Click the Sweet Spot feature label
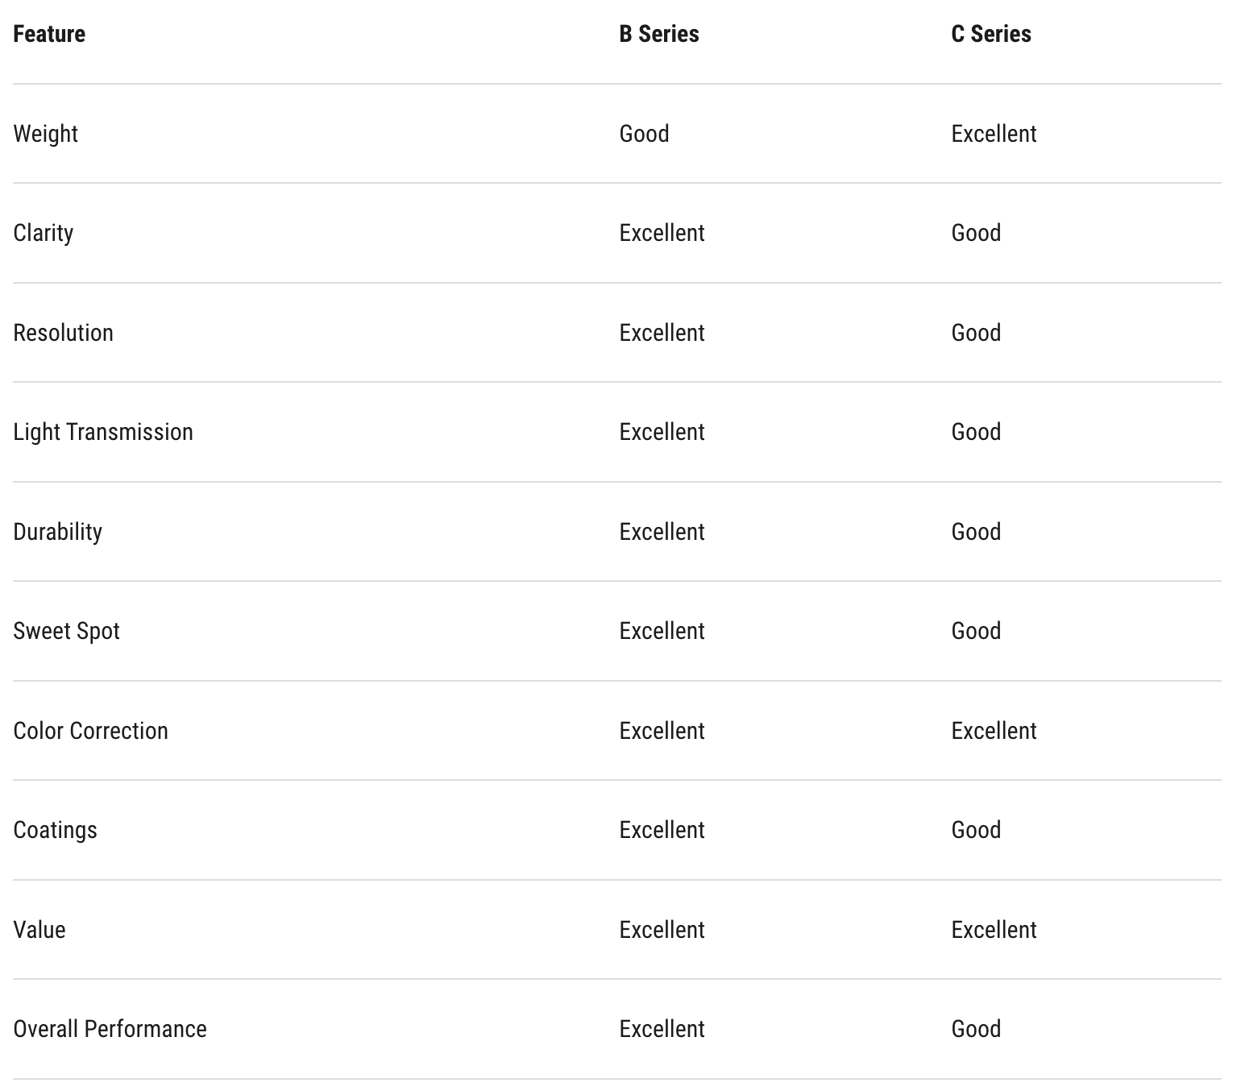Viewport: 1241px width, 1091px height. click(66, 631)
